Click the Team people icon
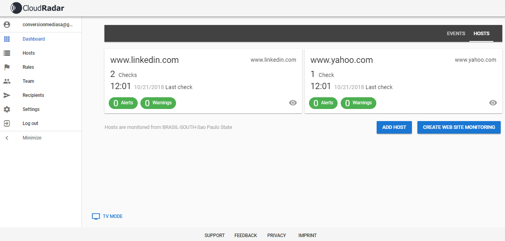The image size is (505, 241). (7, 81)
